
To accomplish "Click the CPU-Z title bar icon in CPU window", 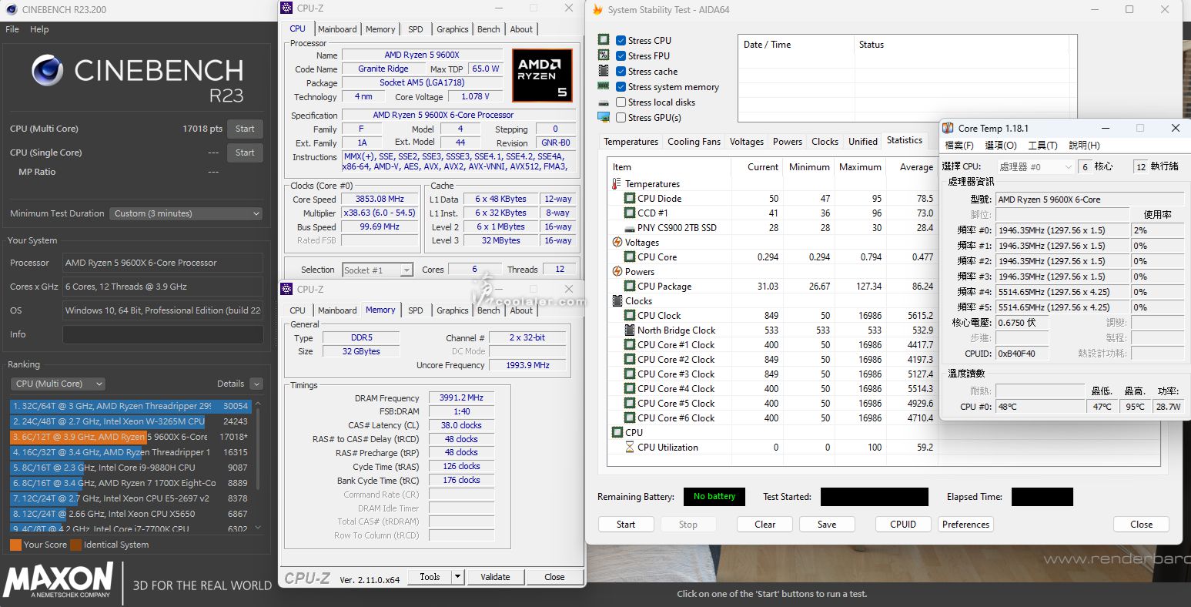I will click(286, 8).
